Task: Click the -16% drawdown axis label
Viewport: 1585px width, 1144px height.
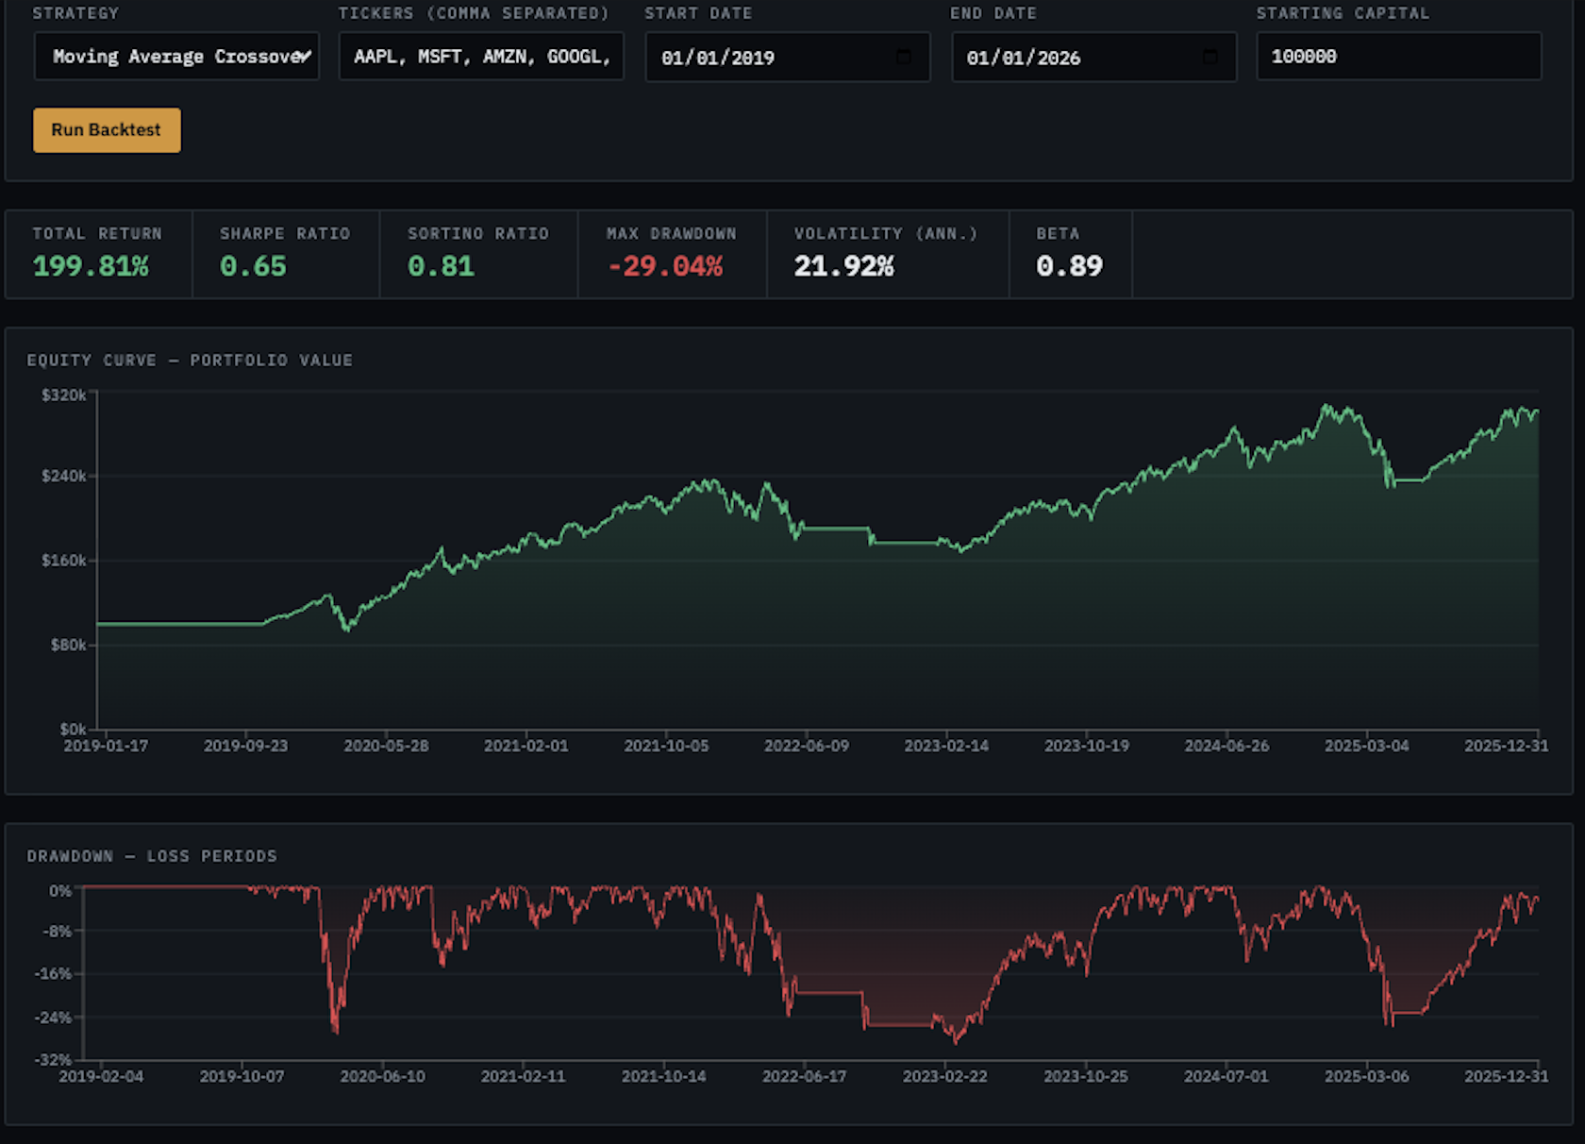Action: point(53,973)
